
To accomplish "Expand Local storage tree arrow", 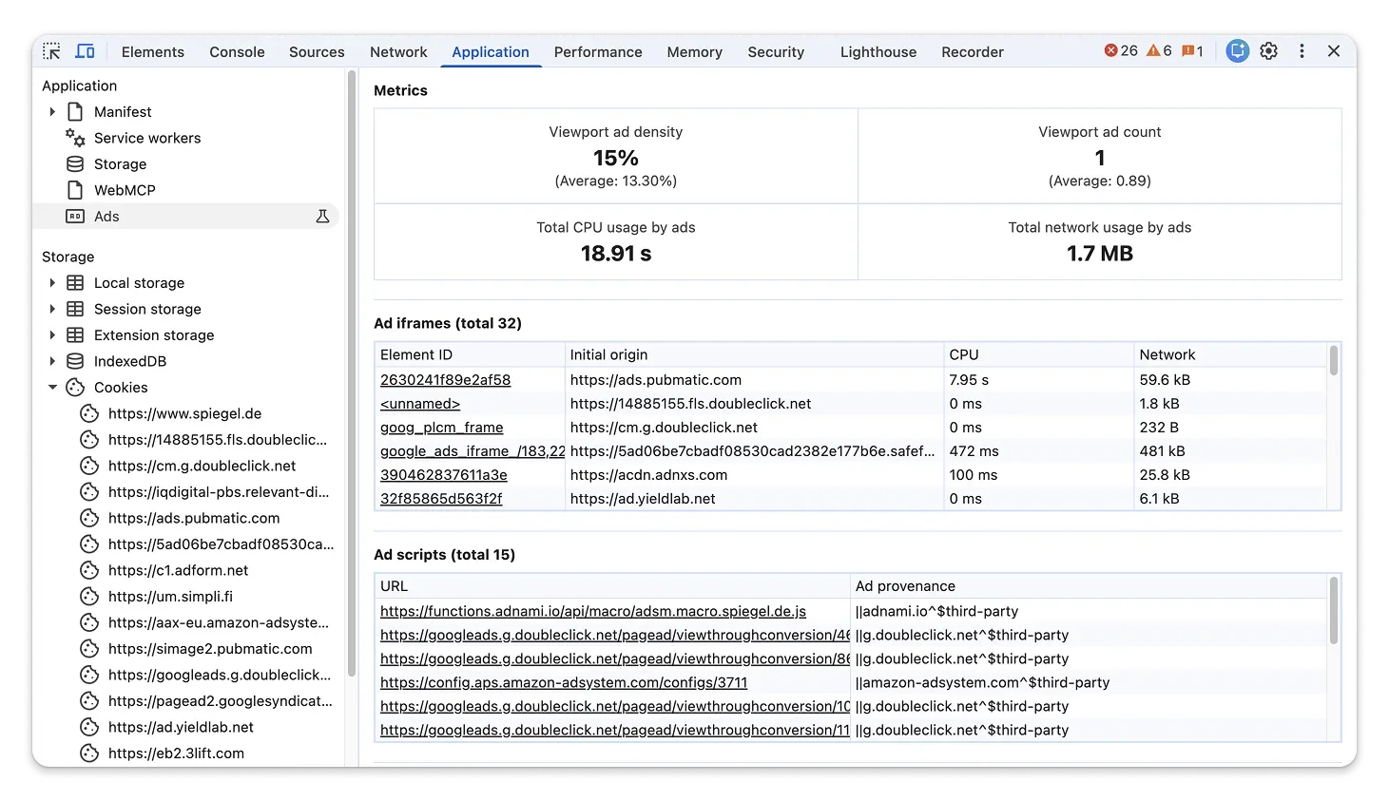I will pos(52,283).
